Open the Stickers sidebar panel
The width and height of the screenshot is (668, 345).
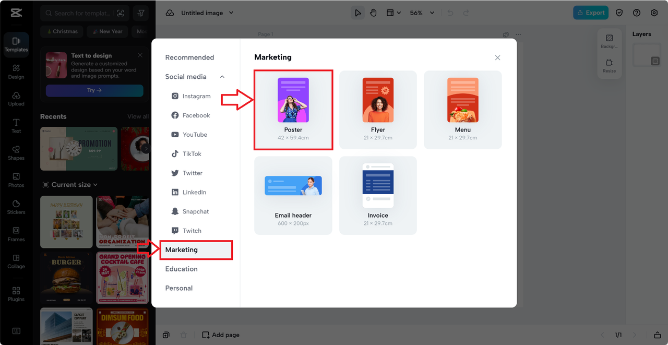16,207
